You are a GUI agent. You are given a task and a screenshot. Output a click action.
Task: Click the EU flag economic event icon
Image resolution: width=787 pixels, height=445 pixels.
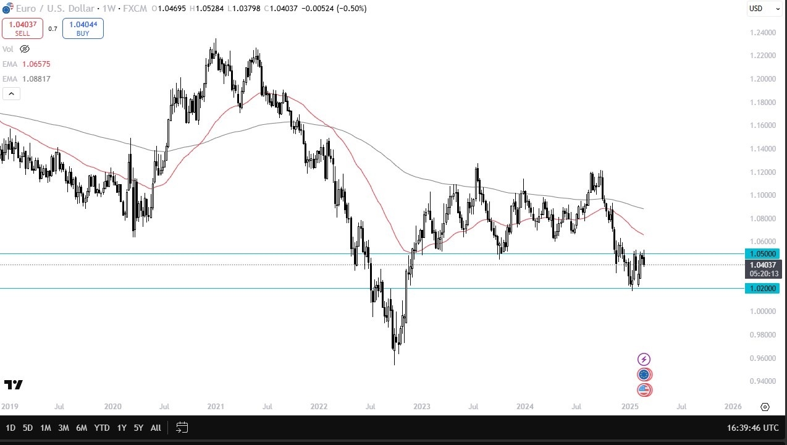(x=644, y=375)
